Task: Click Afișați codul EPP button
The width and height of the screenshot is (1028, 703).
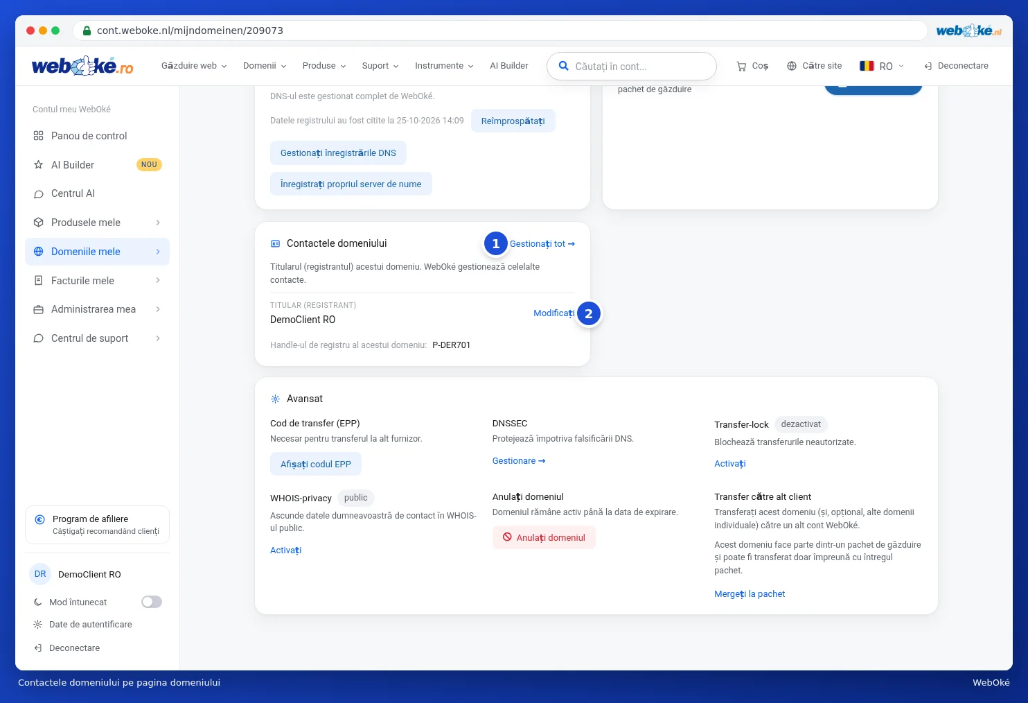Action: pyautogui.click(x=316, y=464)
